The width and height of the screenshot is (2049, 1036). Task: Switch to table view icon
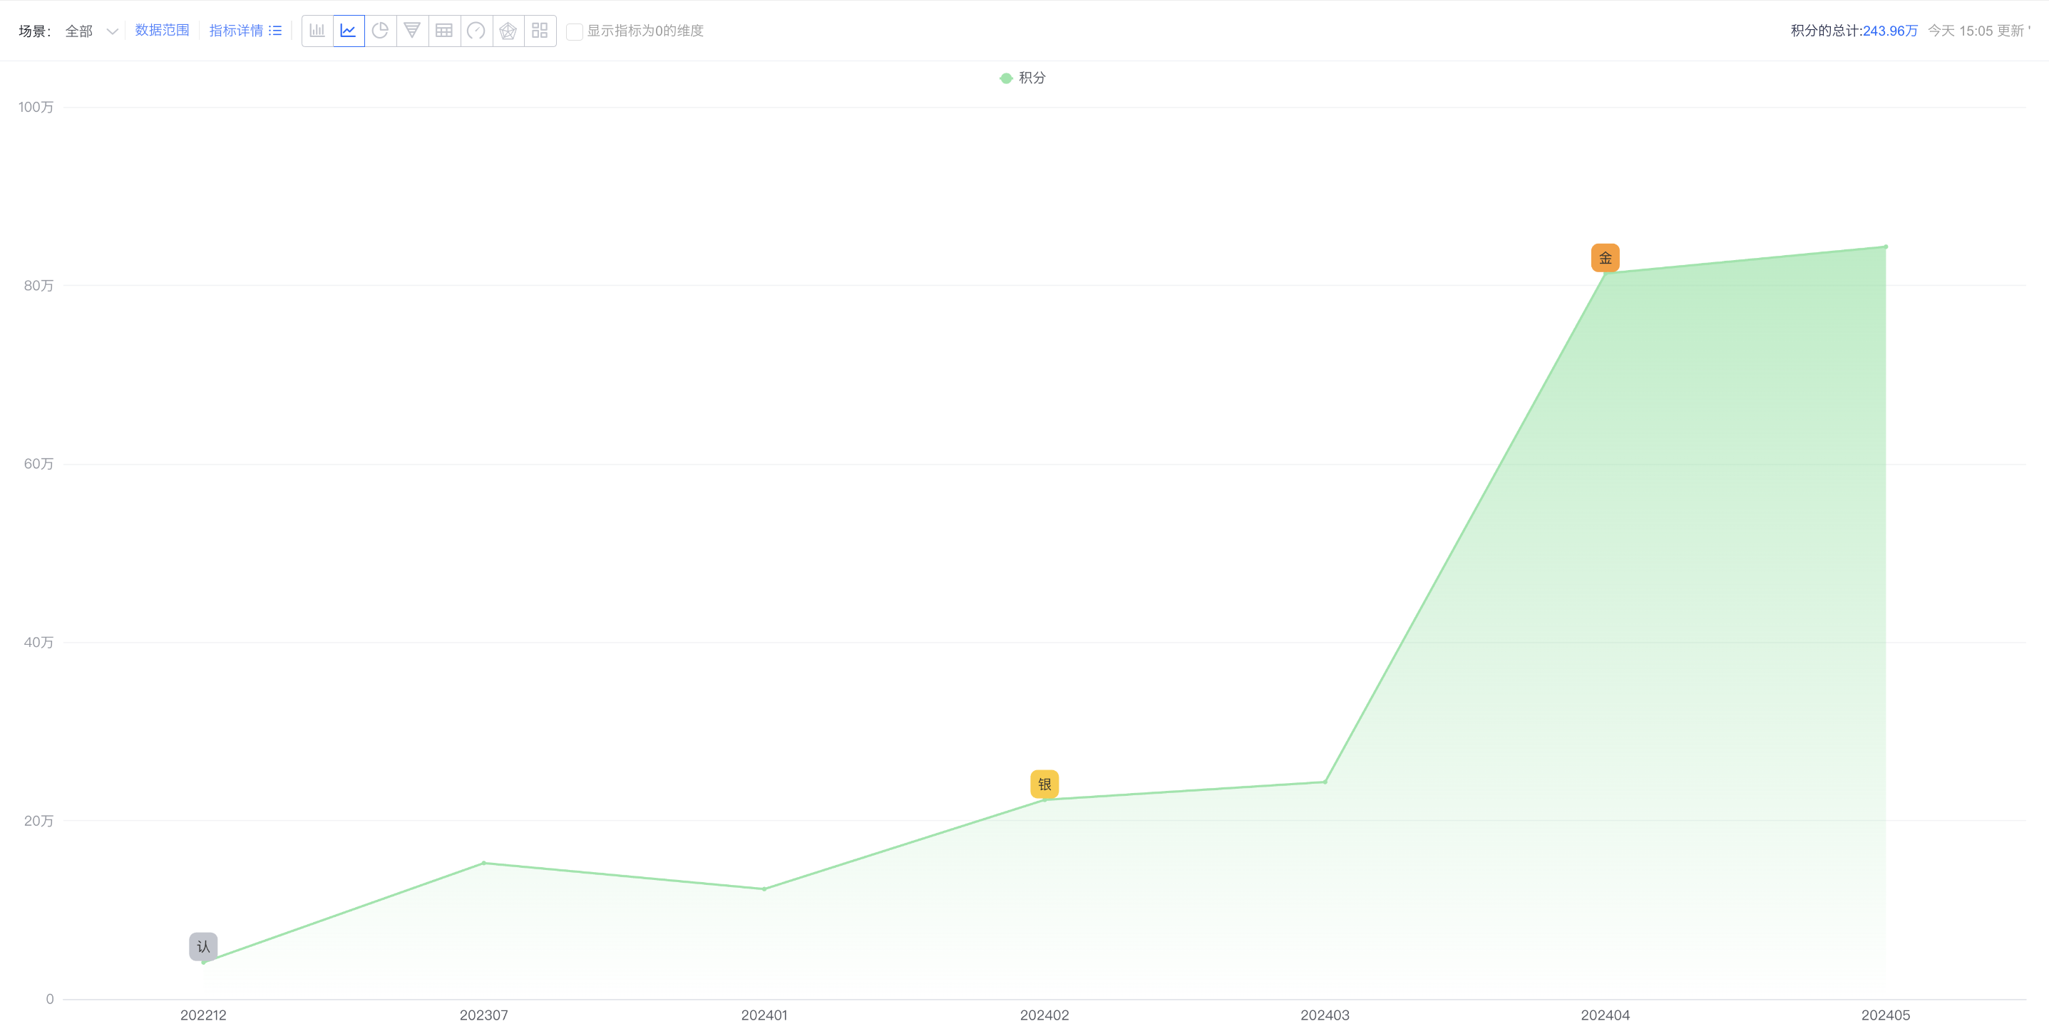point(445,31)
